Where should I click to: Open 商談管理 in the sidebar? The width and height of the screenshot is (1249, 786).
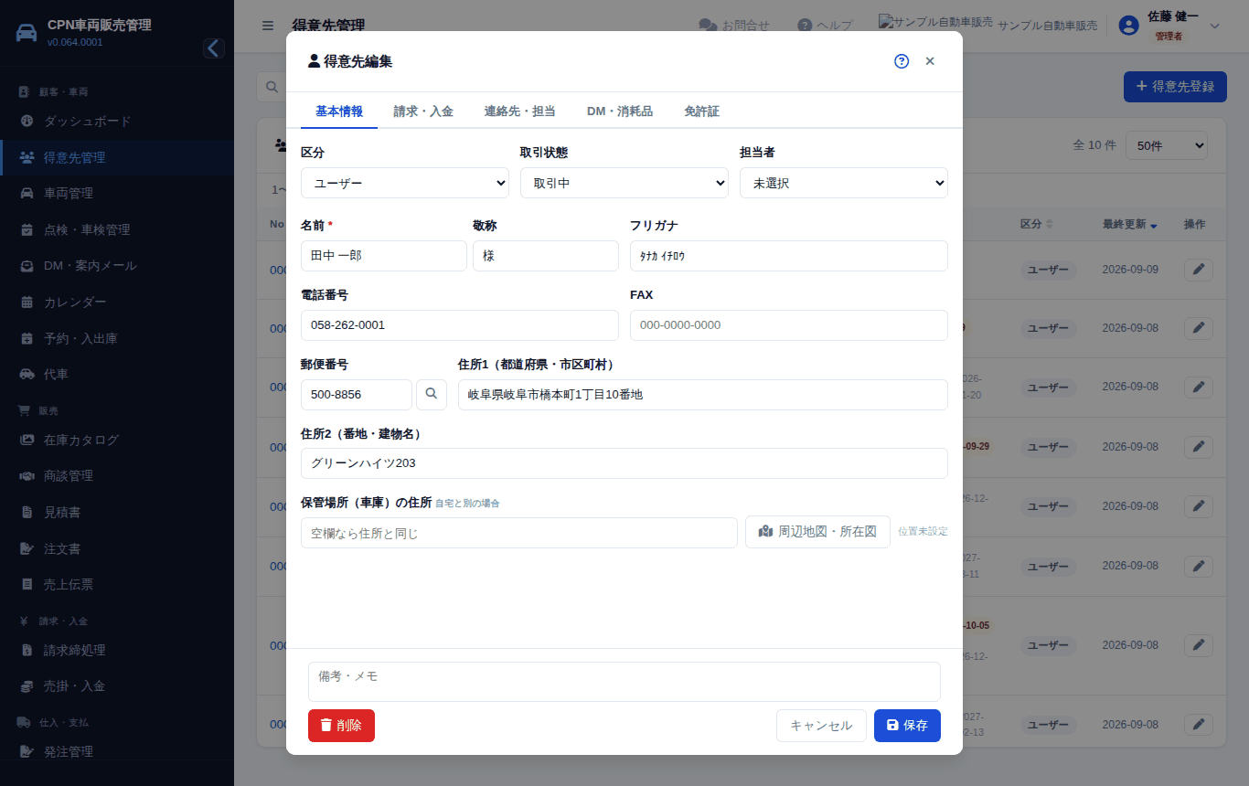117,476
